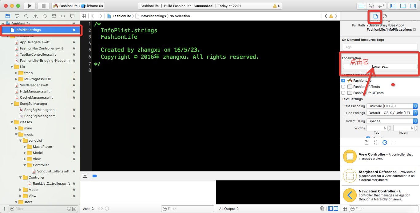Image resolution: width=420 pixels, height=213 pixels.
Task: Check FashionLifeUITests target membership
Action: click(343, 93)
